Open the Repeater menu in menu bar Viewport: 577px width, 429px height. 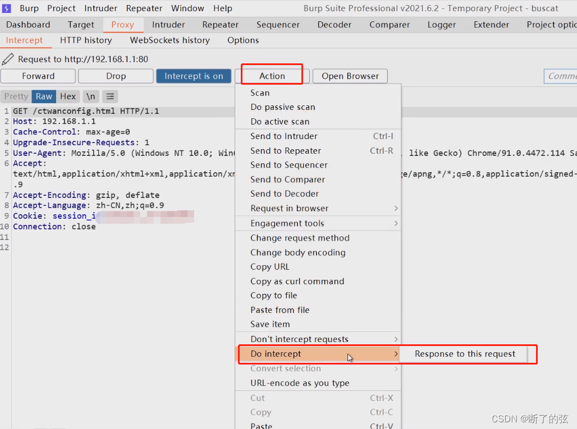pos(144,8)
